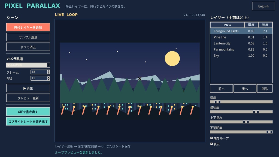
Task: Click the フレーム 13 / 48 counter
Action: 194,15
